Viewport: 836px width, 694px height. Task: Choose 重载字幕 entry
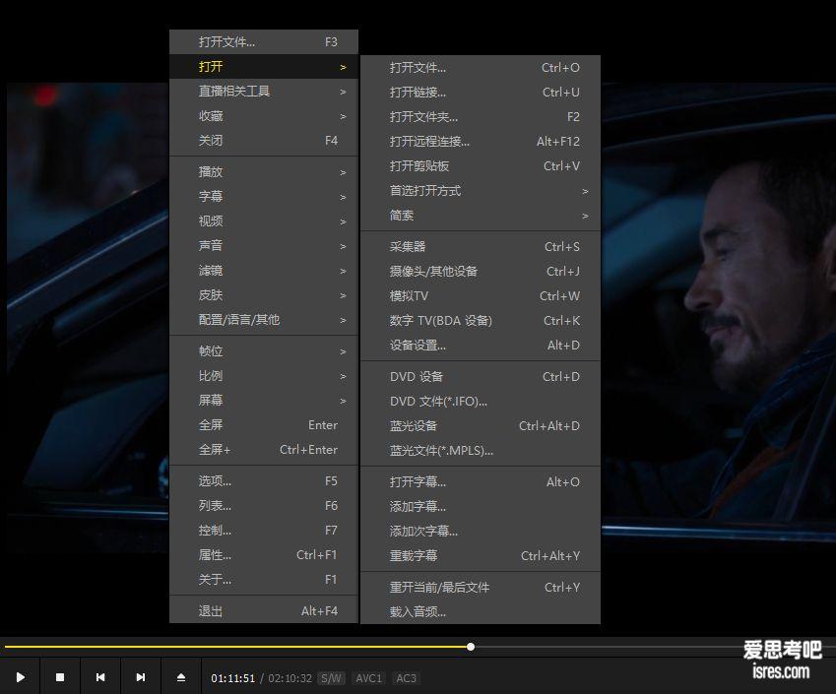click(x=481, y=555)
